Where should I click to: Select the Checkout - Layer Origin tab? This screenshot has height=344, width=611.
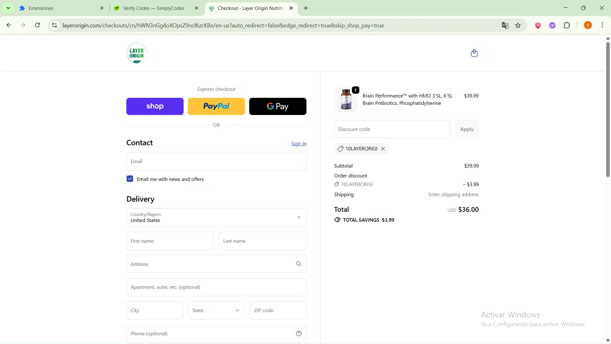[251, 8]
